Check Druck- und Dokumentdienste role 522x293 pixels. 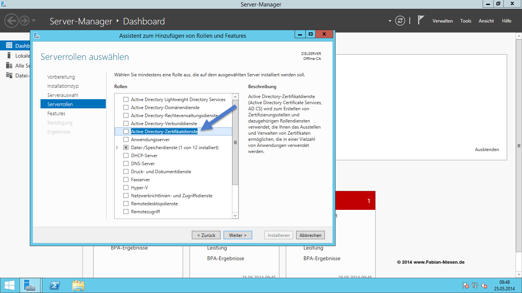[x=126, y=172]
